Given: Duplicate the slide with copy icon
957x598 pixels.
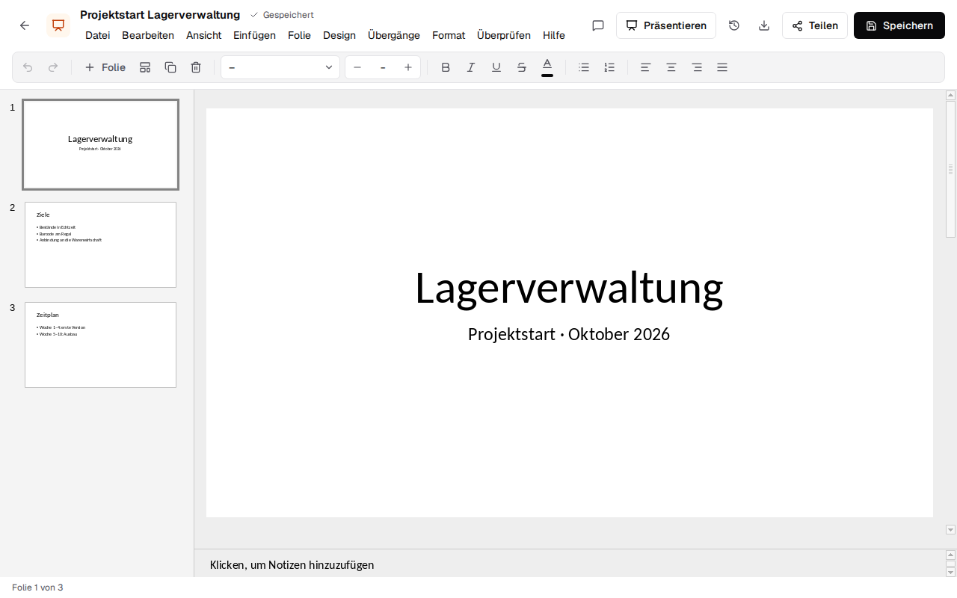Looking at the screenshot, I should [170, 67].
